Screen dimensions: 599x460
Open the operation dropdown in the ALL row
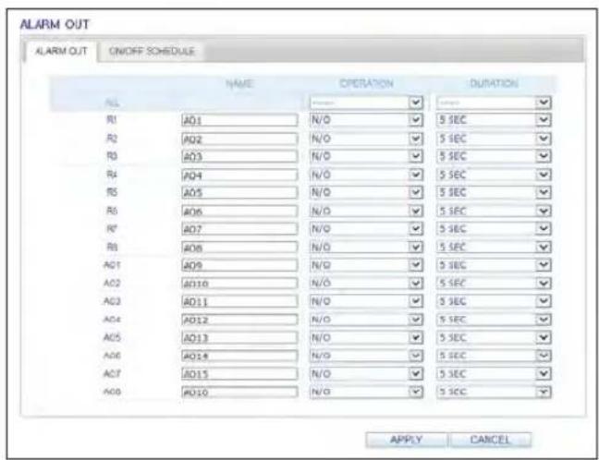coord(366,103)
